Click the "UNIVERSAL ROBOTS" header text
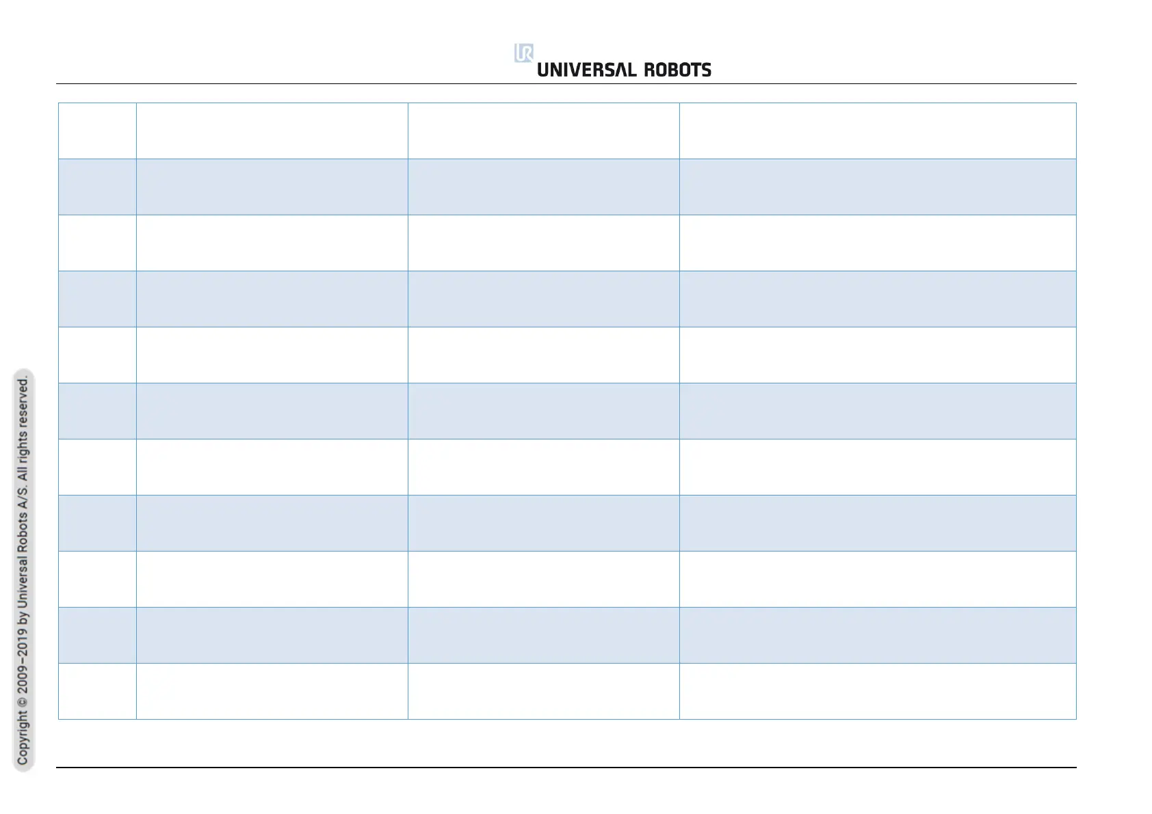Image resolution: width=1152 pixels, height=814 pixels. pos(624,70)
